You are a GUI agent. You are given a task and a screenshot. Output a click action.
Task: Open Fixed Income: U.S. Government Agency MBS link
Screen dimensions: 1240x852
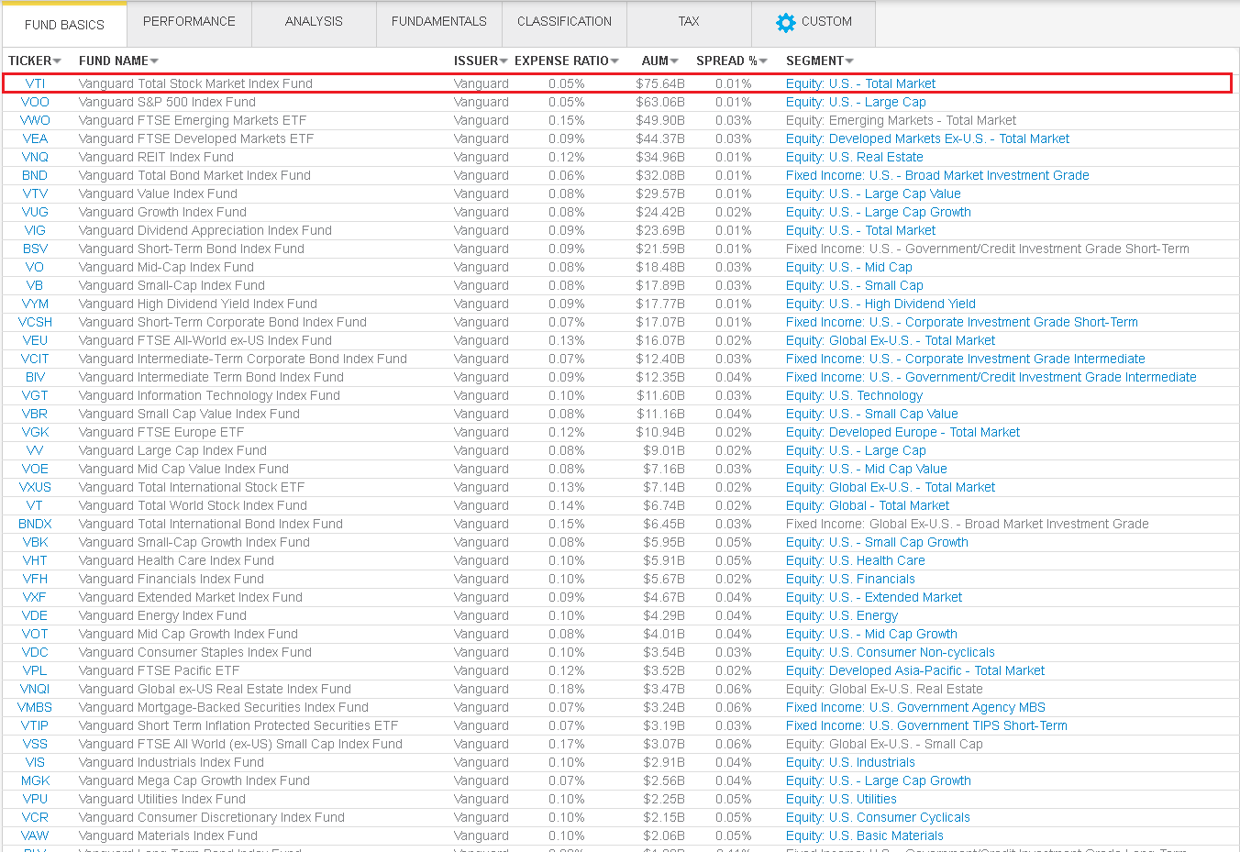(915, 707)
